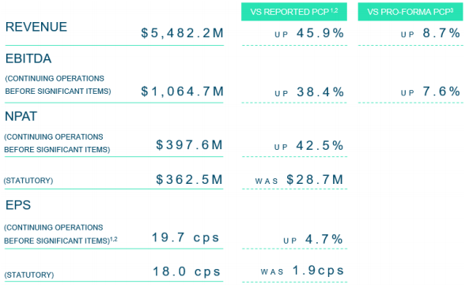Select the REVENUE heading
Screen dimensions: 469x288
[36, 27]
